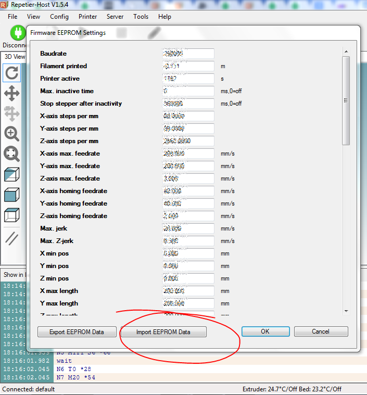Click Import EEPROM Data button
Viewport: 367px width, 395px height.
click(163, 332)
